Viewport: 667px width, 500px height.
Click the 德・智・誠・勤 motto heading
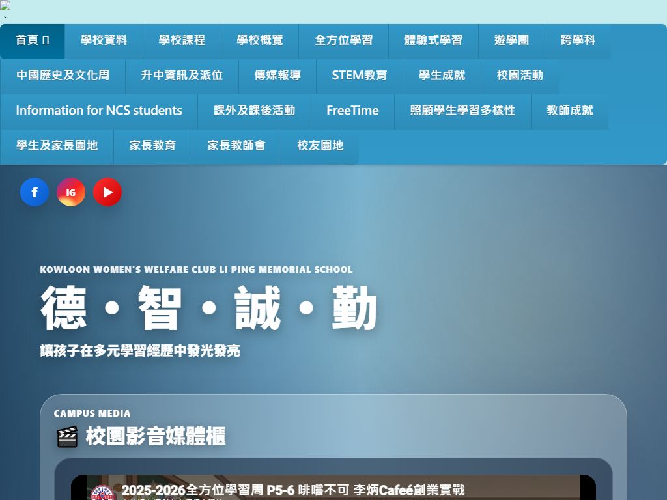coord(209,308)
